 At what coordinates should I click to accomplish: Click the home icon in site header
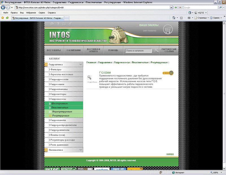click(52, 24)
